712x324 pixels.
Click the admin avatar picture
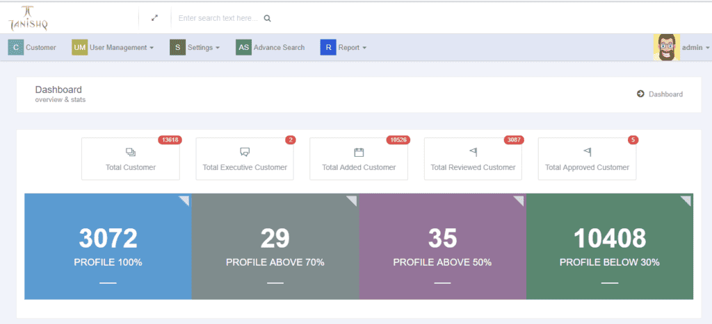point(667,47)
